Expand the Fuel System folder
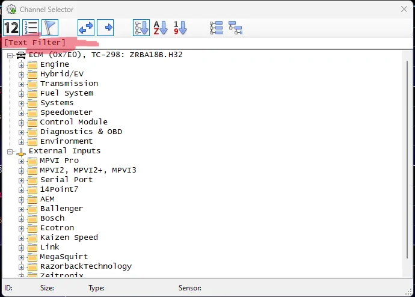415x297 pixels. (21, 94)
